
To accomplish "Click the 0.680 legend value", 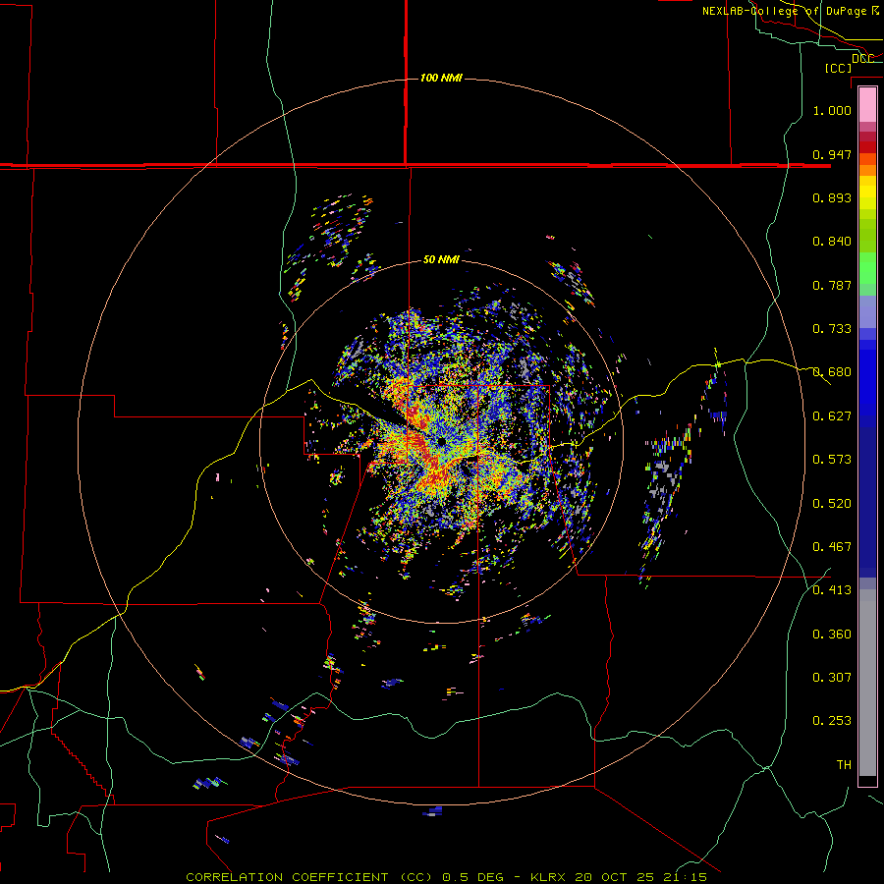I will pos(832,372).
